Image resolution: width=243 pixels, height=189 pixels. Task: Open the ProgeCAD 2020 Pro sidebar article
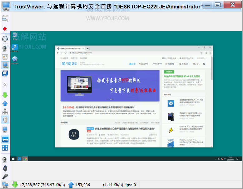(x=191, y=142)
